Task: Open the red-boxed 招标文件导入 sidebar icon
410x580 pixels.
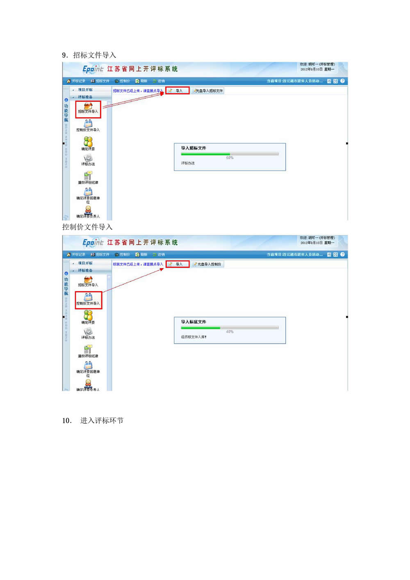Action: point(88,109)
